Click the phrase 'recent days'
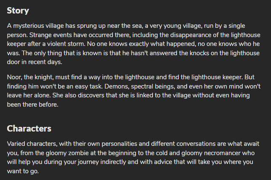This screenshot has width=271, height=180. (45, 62)
